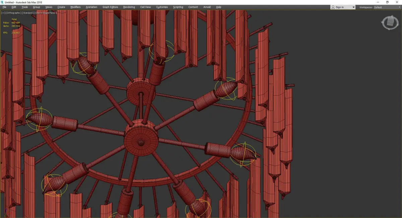The height and width of the screenshot is (218, 402).
Task: Open the Orthographic point-of-view viewport menu
Action: click(13, 13)
